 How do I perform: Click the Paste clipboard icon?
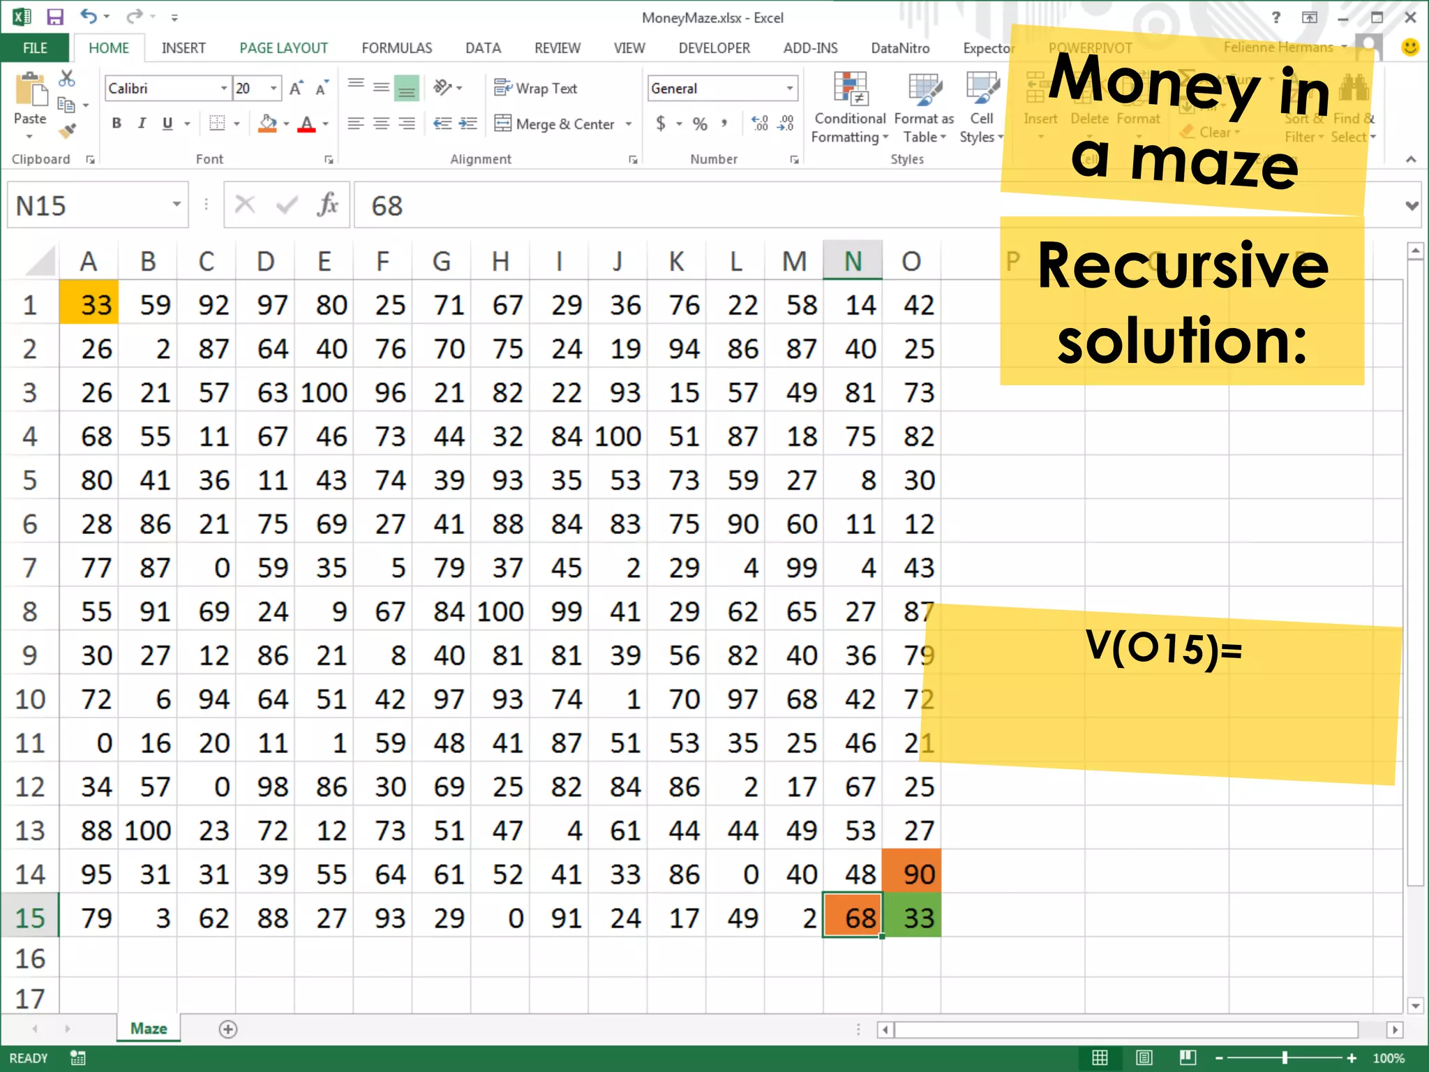30,90
